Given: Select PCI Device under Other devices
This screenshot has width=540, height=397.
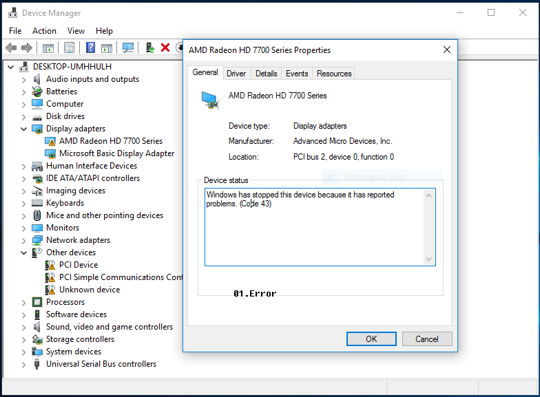Looking at the screenshot, I should pyautogui.click(x=79, y=265).
